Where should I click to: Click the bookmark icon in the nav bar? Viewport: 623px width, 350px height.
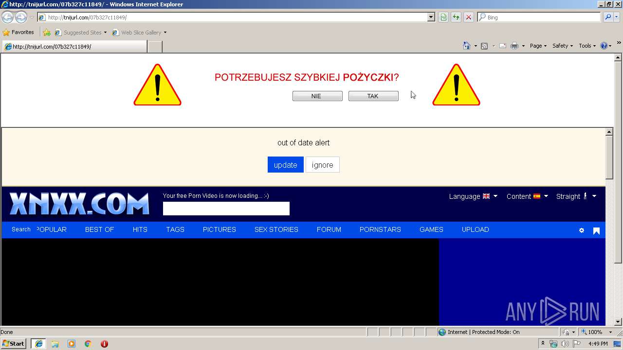click(596, 230)
